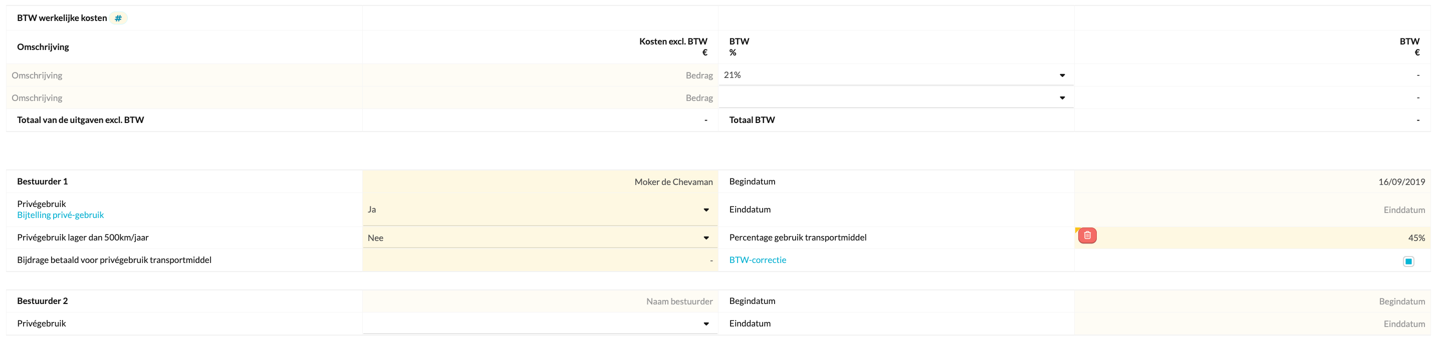The height and width of the screenshot is (339, 1441).
Task: Open the Bijtelling privé-gebruik link
Action: tap(61, 215)
